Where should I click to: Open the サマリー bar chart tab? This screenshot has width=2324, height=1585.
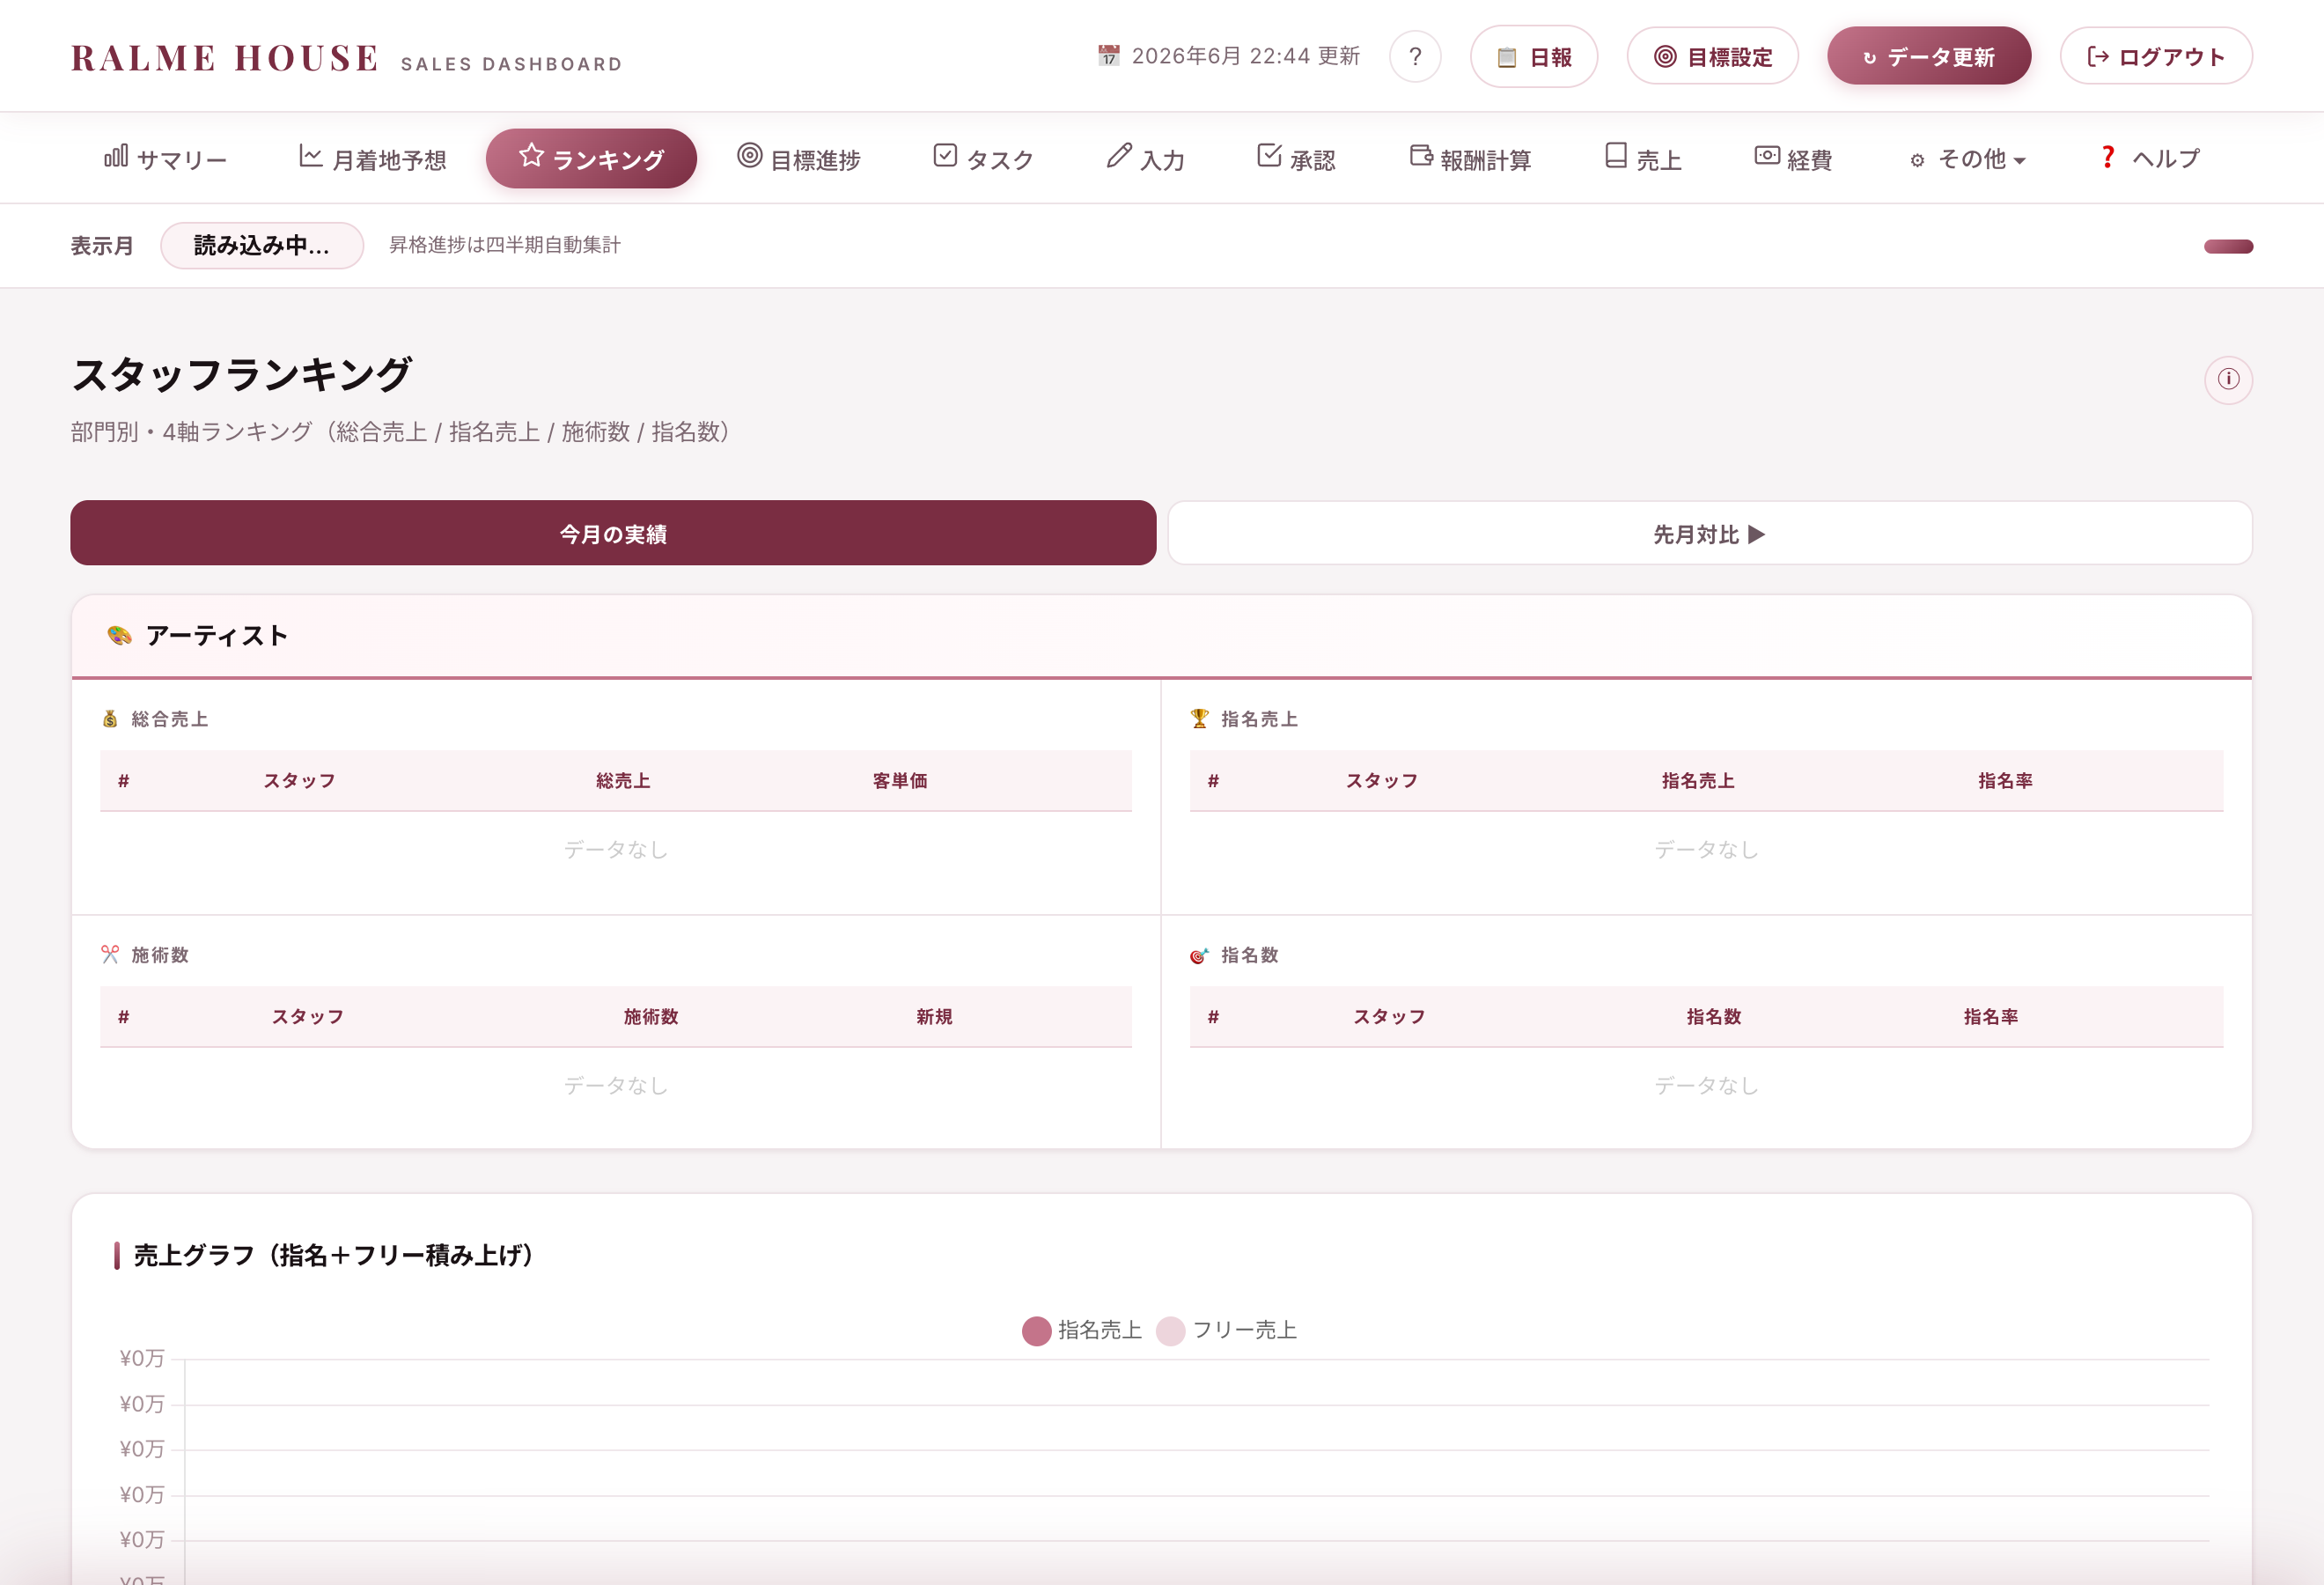[166, 159]
